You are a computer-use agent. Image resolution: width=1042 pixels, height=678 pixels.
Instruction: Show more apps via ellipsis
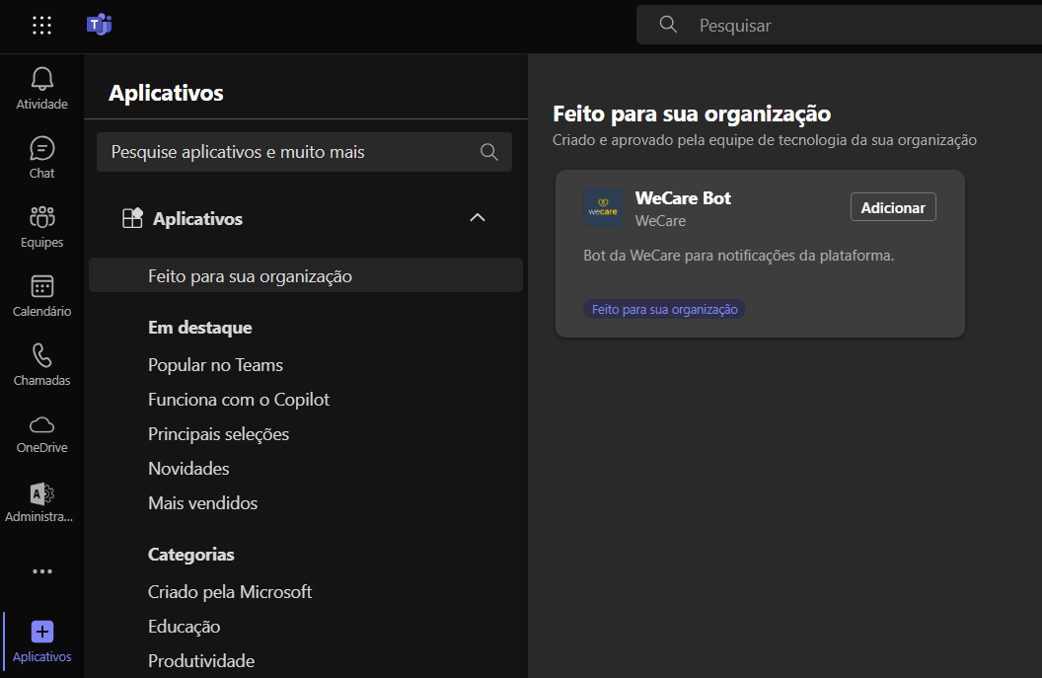pyautogui.click(x=41, y=571)
